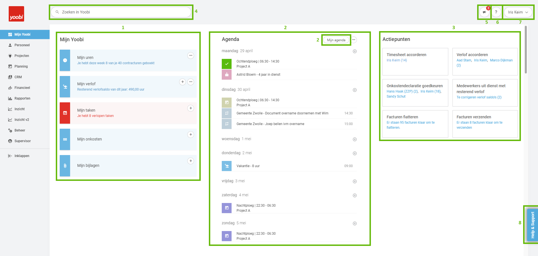538x256 pixels.
Task: Open Sunday's Nachtploeg shift icon
Action: pos(227,236)
